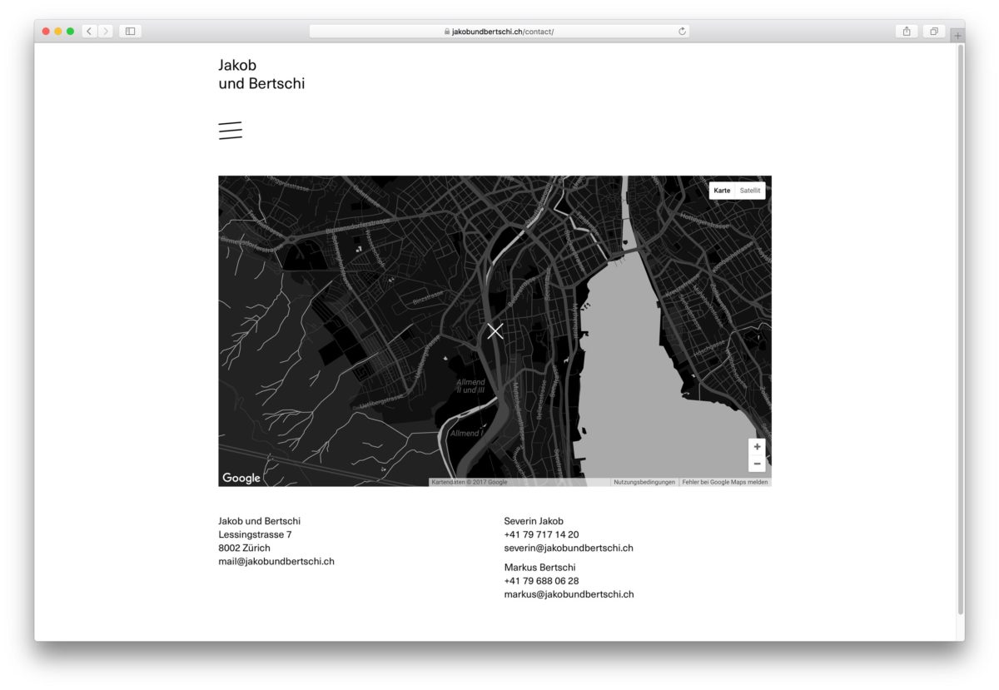This screenshot has height=690, width=999.
Task: Switch map to Satellit view
Action: point(750,191)
